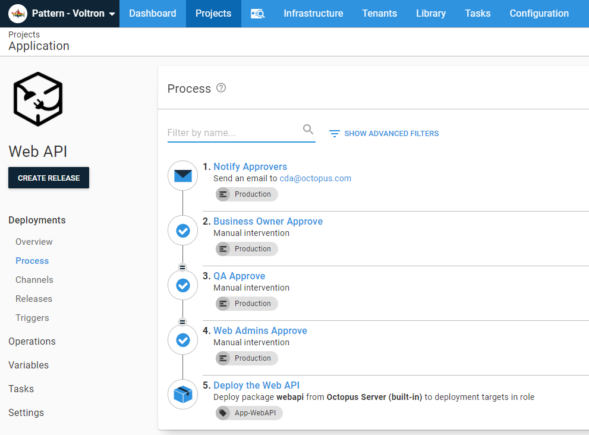Click the package icon on Deploy the Web API
This screenshot has height=435, width=589.
point(182,394)
